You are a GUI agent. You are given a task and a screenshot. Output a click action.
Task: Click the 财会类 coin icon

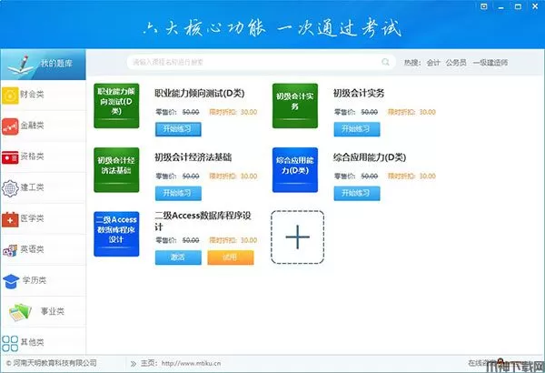[x=10, y=96]
